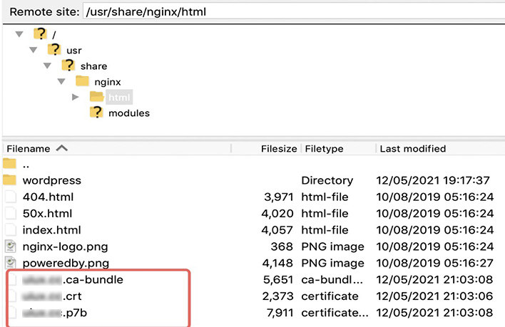Click the poweredby.png image icon

point(10,263)
